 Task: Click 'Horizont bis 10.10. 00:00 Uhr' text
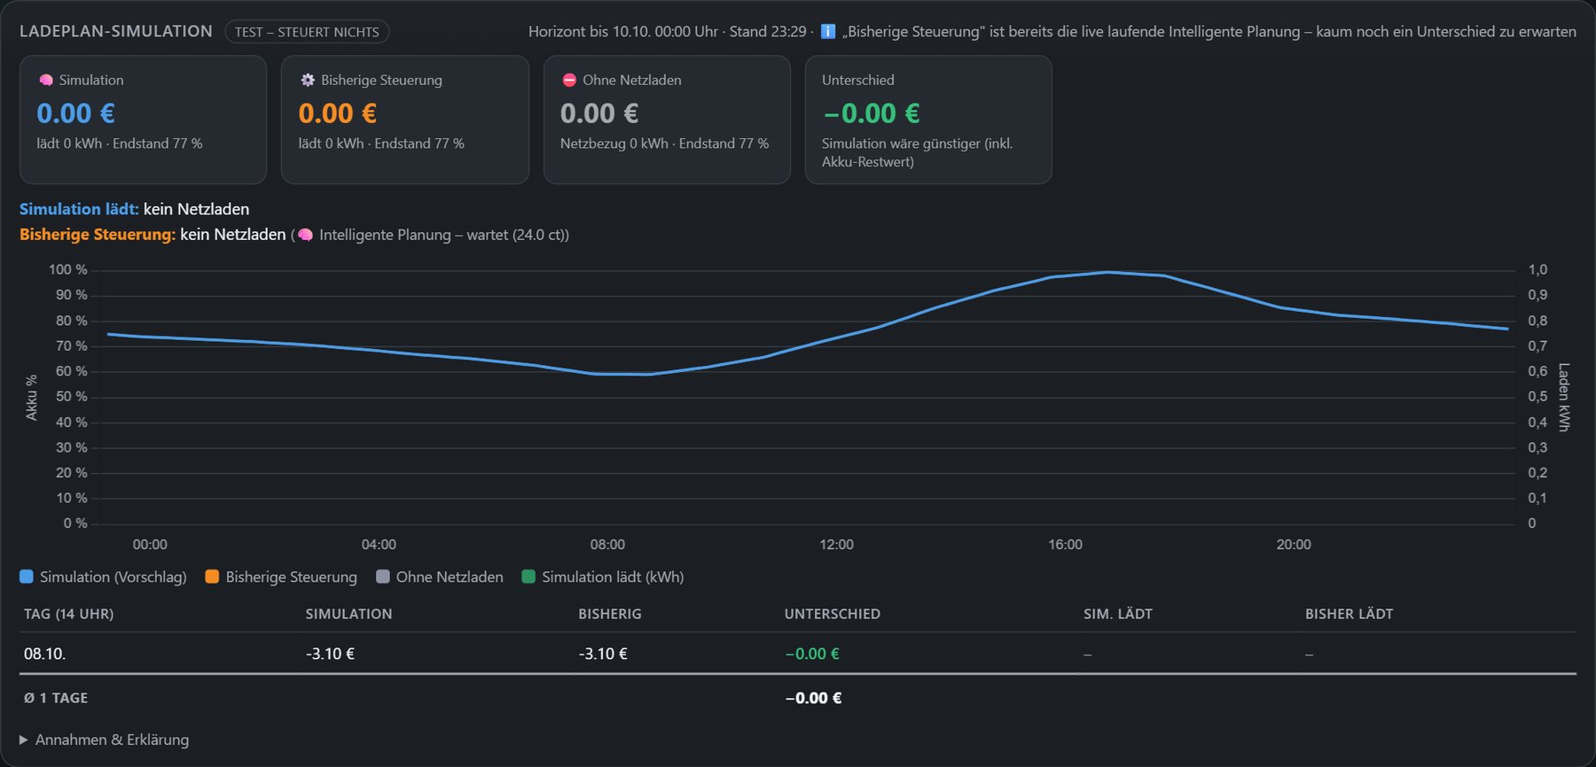622,32
